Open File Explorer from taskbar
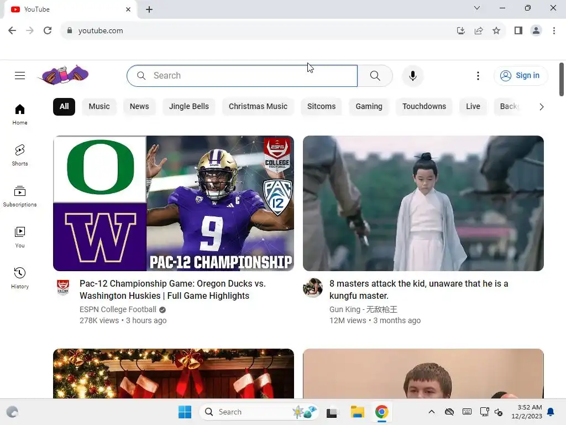Image resolution: width=566 pixels, height=425 pixels. tap(358, 412)
